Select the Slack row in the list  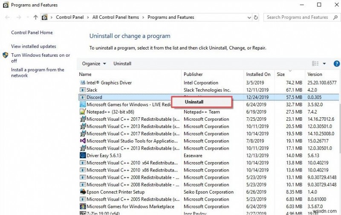click(208, 90)
